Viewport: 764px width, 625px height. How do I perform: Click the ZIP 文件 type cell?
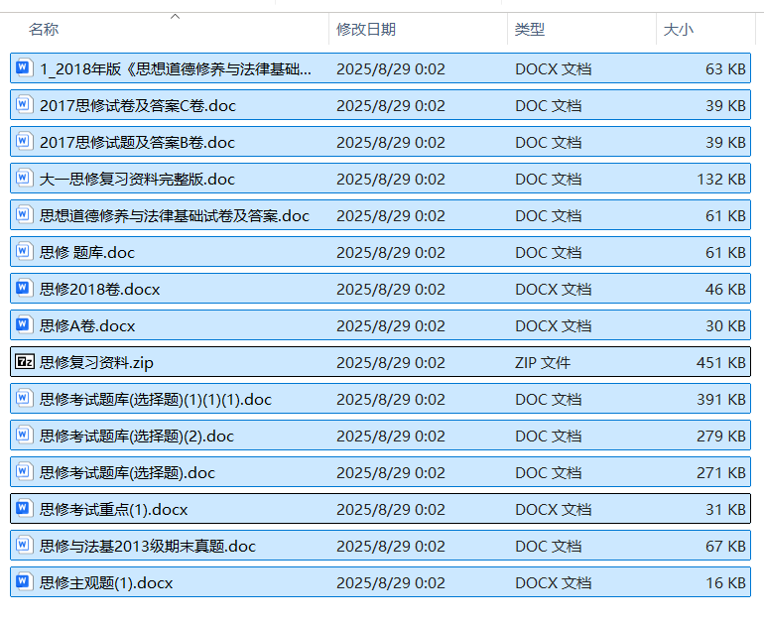coord(543,362)
